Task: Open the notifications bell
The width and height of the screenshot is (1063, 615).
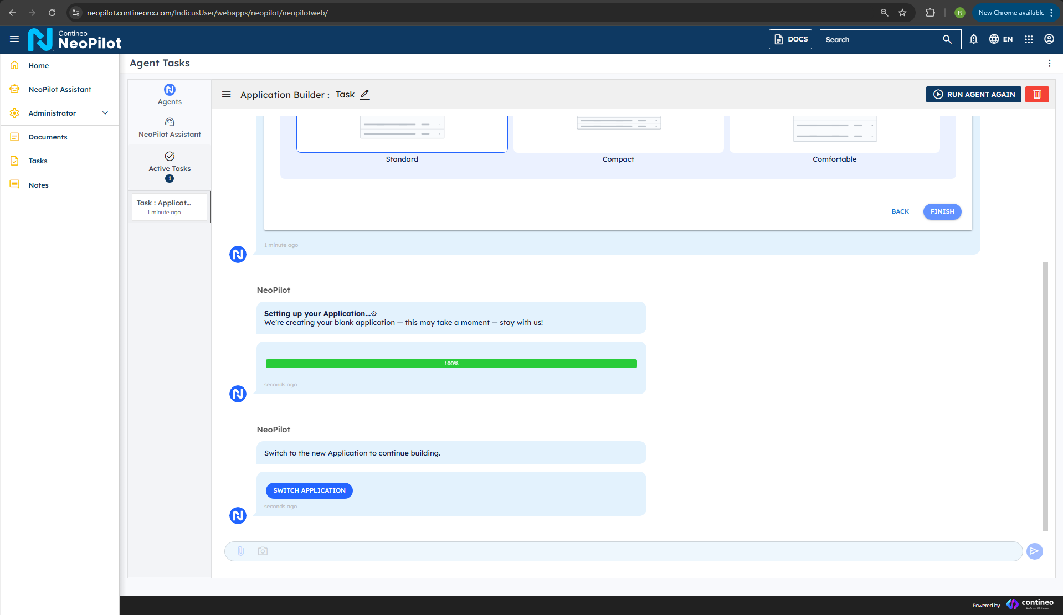Action: (x=973, y=39)
